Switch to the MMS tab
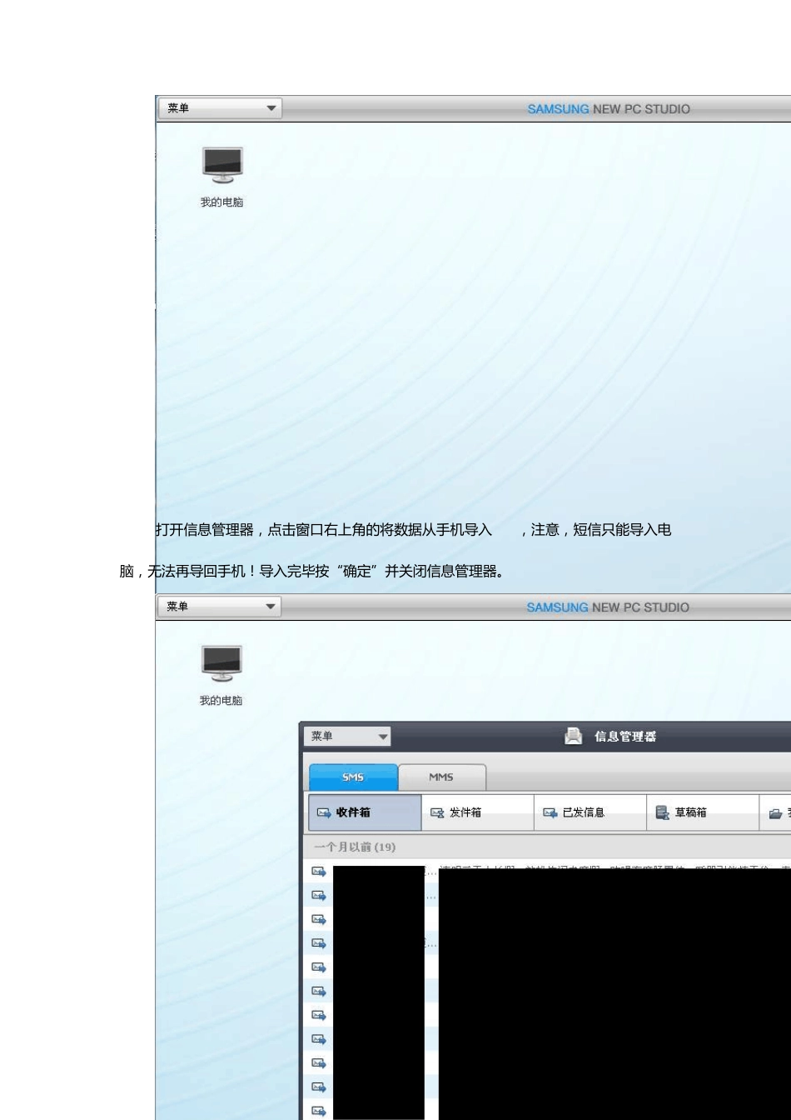791x1120 pixels. [441, 777]
